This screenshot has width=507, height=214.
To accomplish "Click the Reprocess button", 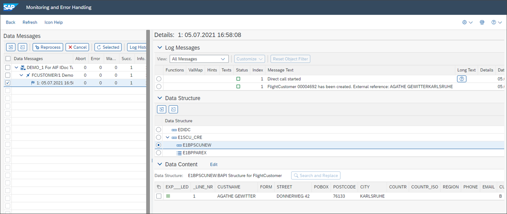I will coord(48,47).
